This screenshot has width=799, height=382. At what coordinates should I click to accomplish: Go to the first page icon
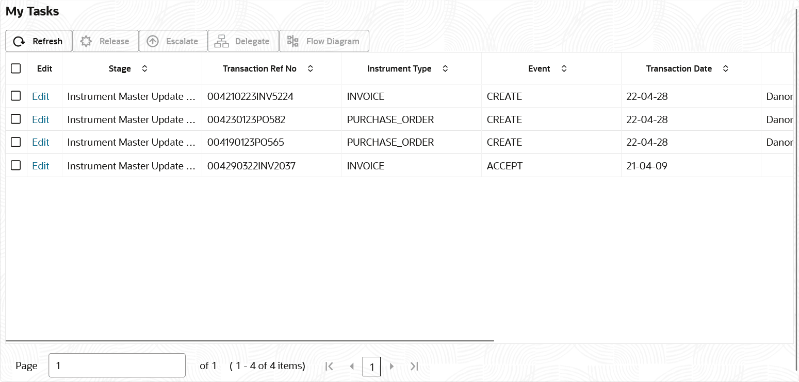point(329,366)
